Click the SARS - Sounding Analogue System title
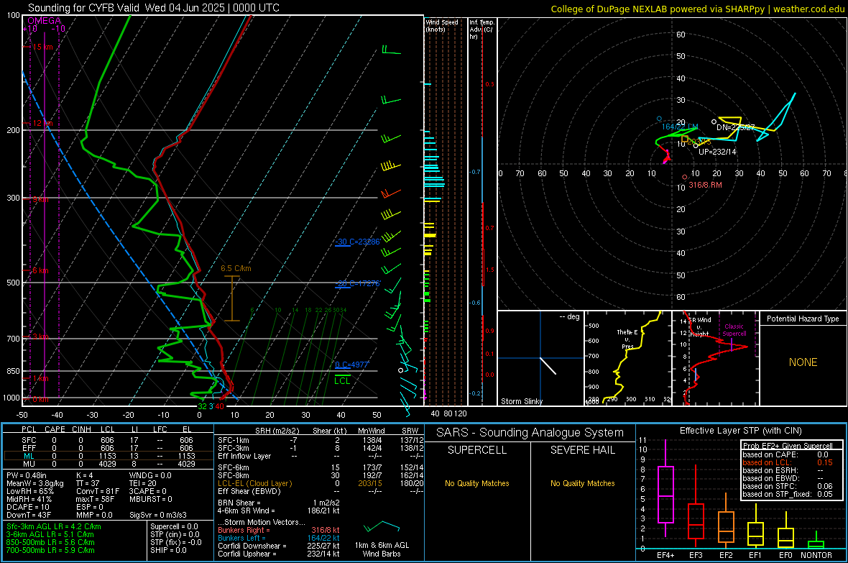The width and height of the screenshot is (848, 563). [x=530, y=433]
